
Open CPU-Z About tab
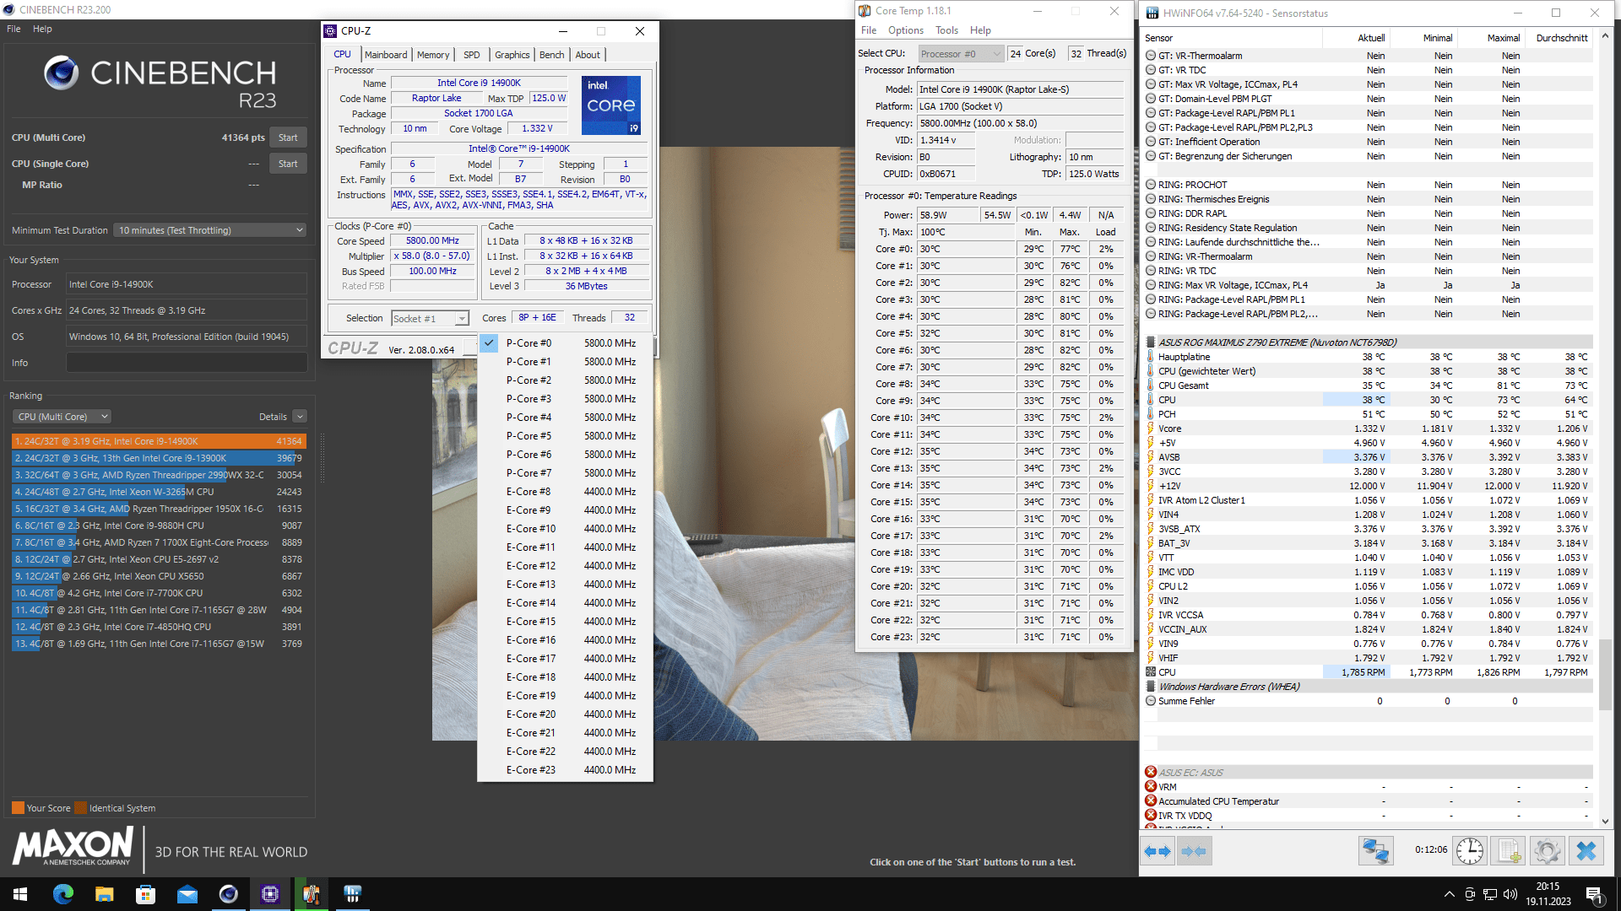(588, 55)
